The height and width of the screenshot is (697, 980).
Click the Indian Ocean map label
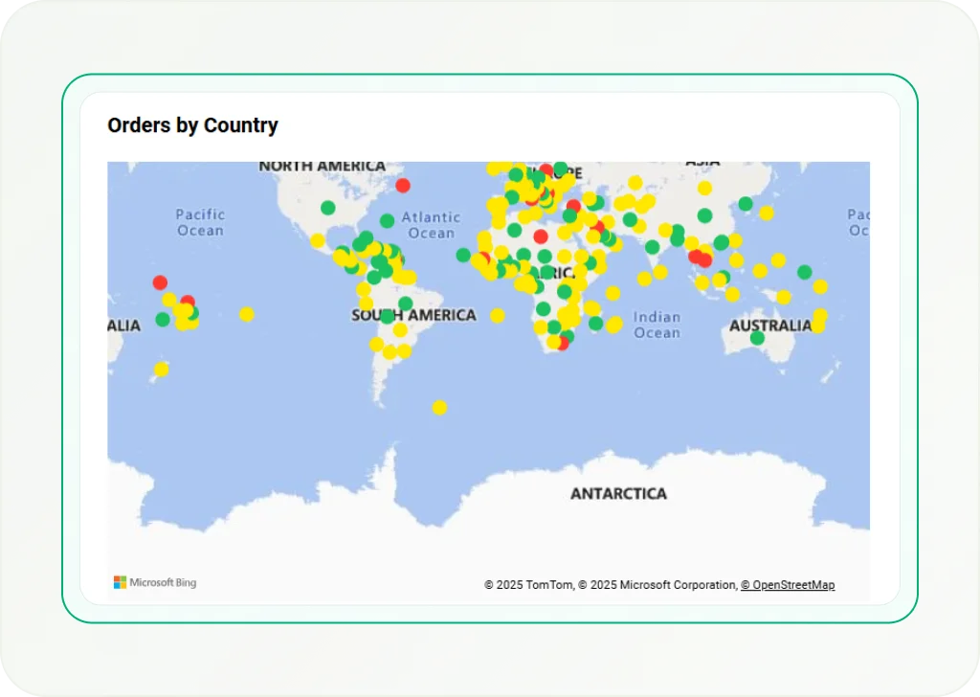pyautogui.click(x=657, y=325)
